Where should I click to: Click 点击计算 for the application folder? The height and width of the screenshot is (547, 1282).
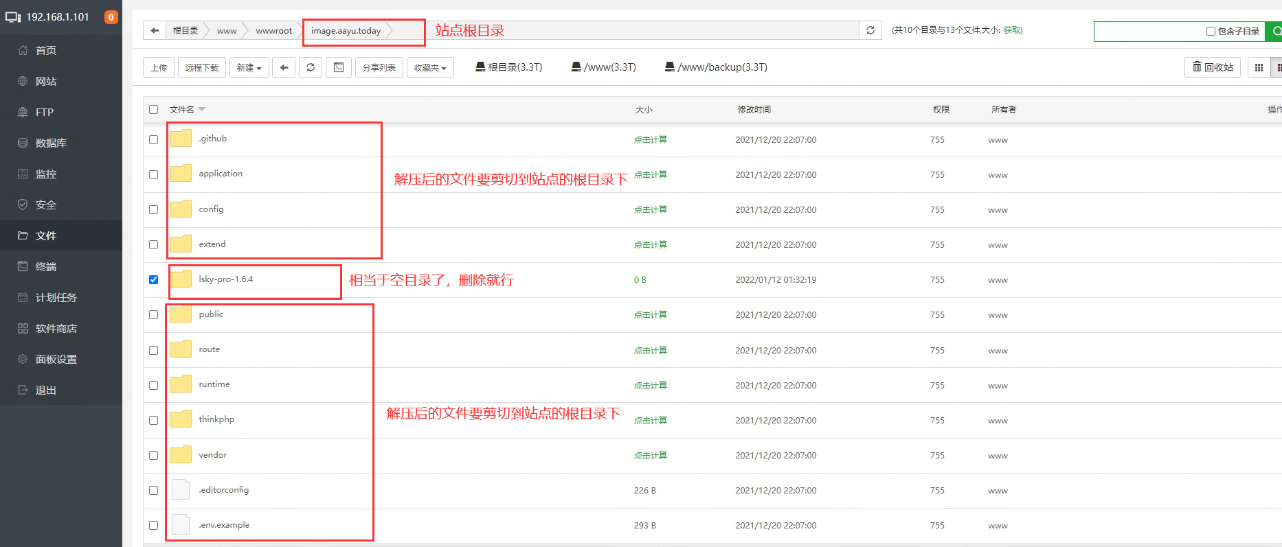[x=650, y=174]
